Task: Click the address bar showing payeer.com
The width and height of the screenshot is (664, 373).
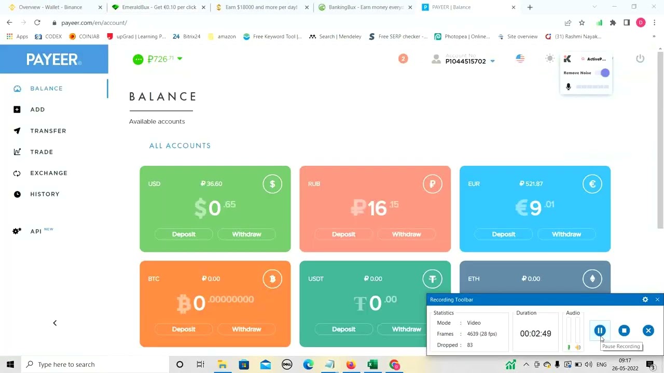Action: 306,23
